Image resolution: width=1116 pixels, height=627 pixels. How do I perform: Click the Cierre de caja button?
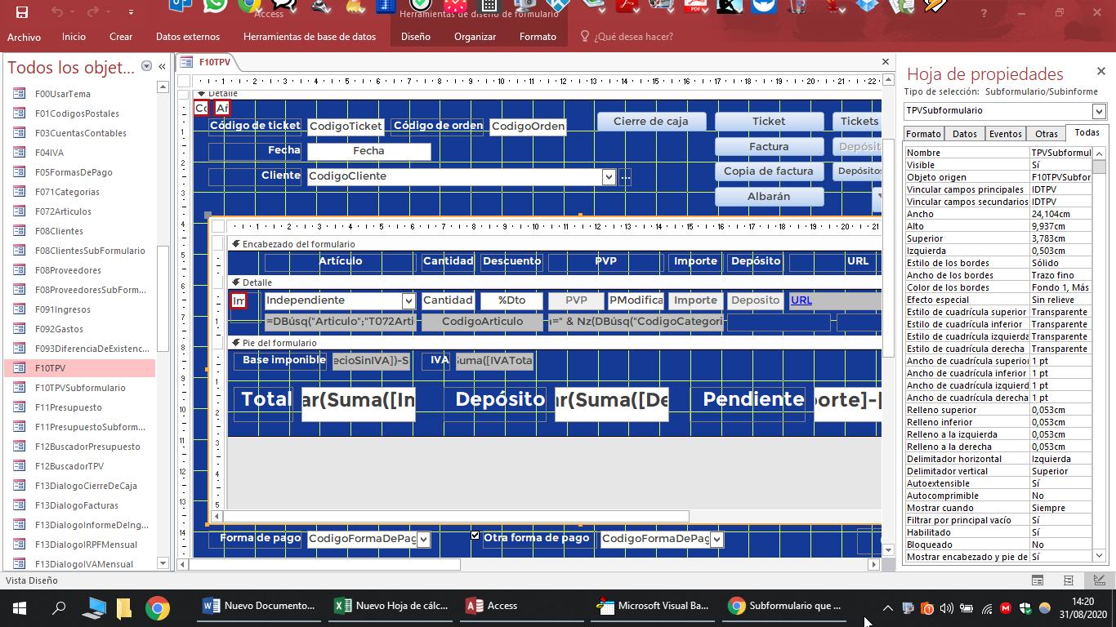pos(650,121)
